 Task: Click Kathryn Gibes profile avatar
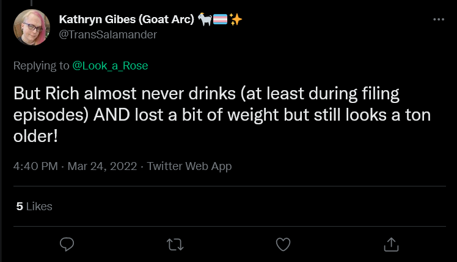32,27
